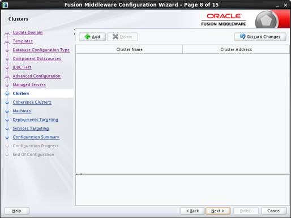
Task: Minimize the wizard window
Action: [x=277, y=6]
